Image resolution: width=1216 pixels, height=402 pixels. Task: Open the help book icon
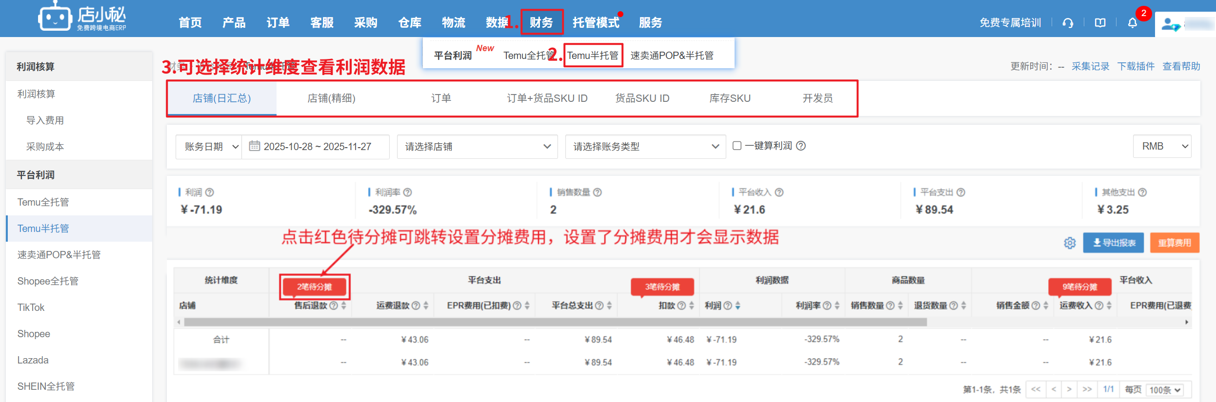click(x=1100, y=23)
